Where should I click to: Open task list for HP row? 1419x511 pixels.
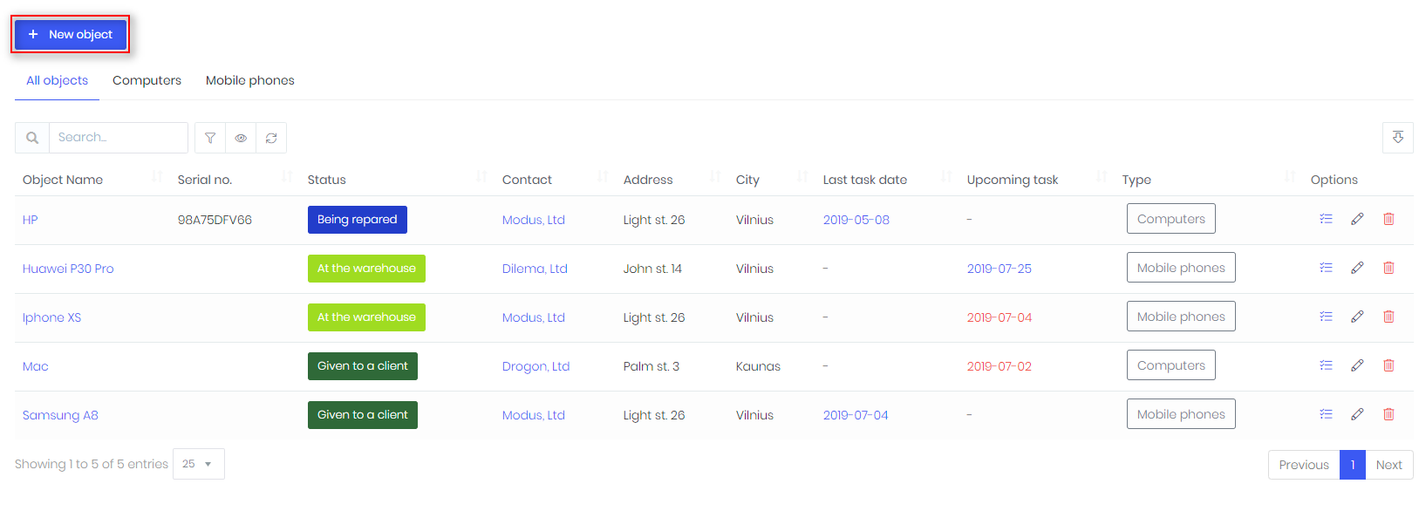1326,219
